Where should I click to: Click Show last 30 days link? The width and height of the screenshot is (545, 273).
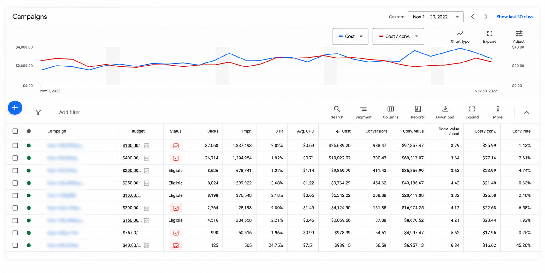tap(515, 17)
